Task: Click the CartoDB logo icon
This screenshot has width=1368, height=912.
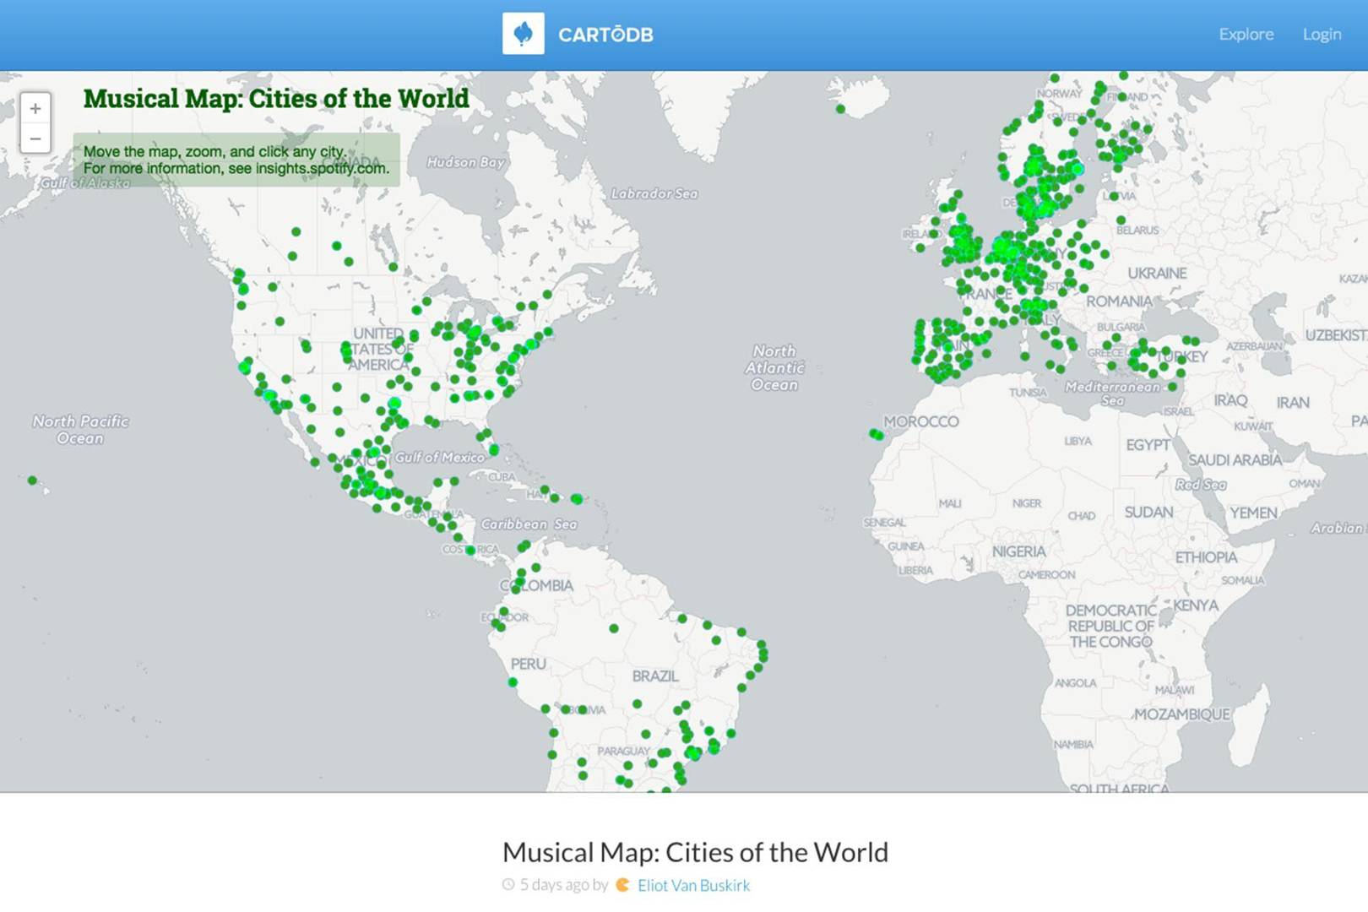Action: (523, 34)
